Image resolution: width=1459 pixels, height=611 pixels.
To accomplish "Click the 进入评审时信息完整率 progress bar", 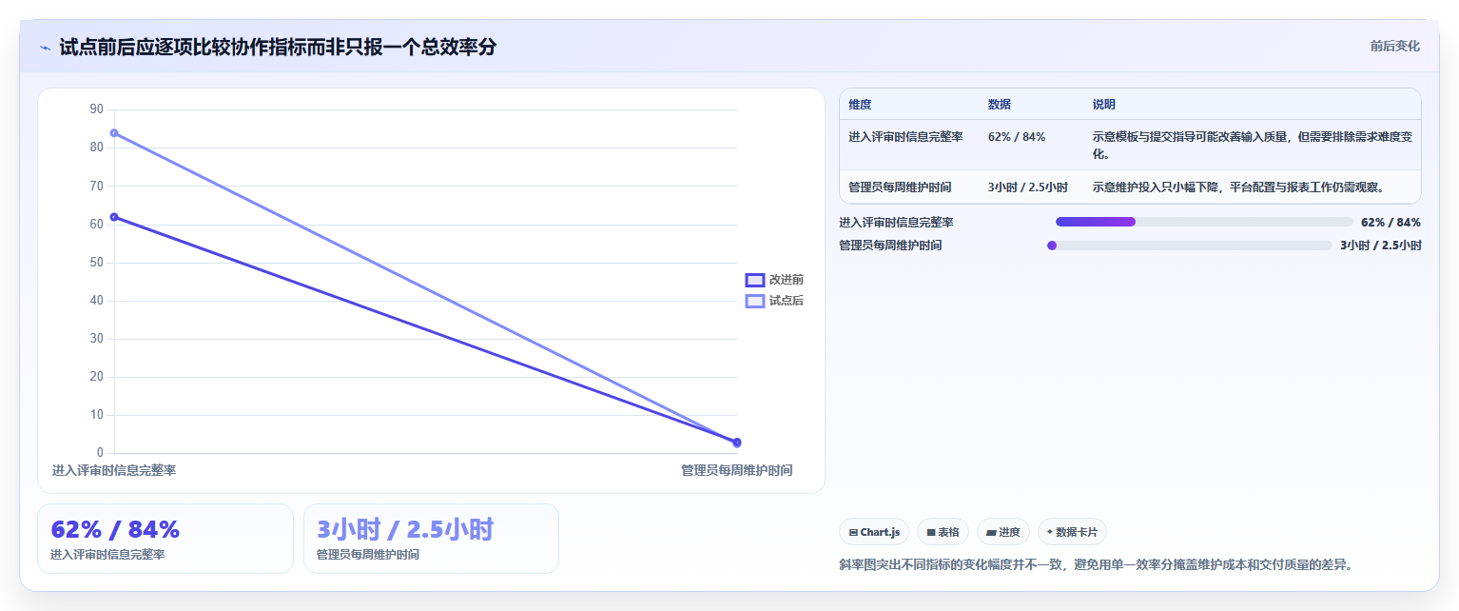I will [x=1204, y=222].
